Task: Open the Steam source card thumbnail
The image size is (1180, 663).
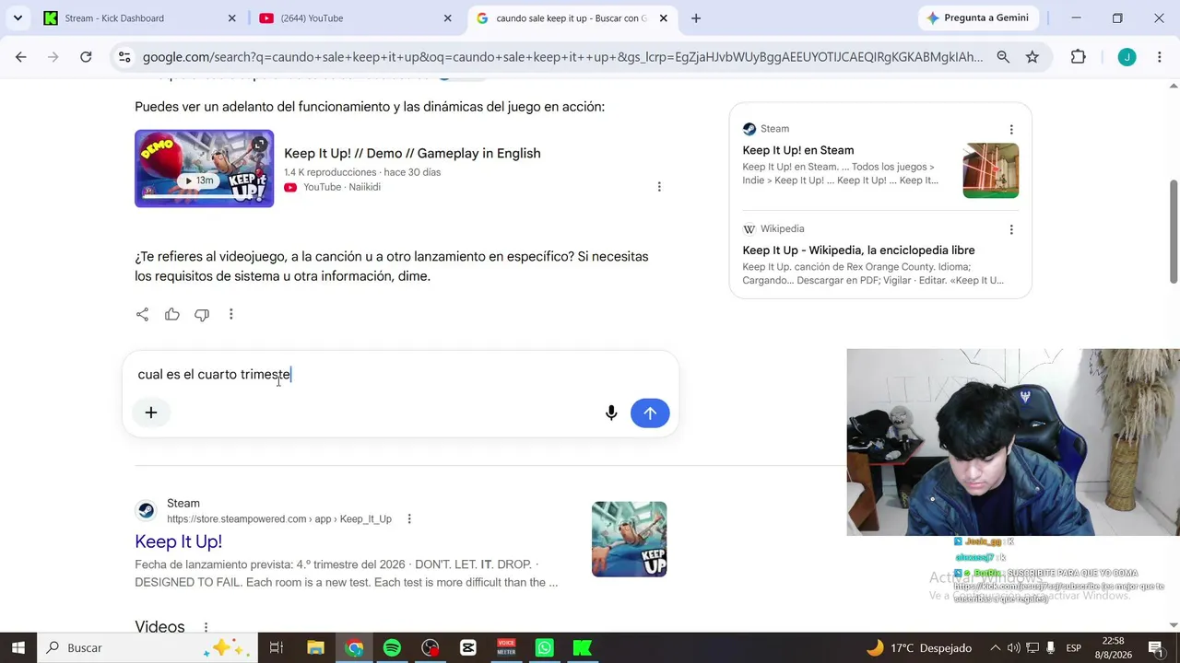Action: click(x=991, y=170)
